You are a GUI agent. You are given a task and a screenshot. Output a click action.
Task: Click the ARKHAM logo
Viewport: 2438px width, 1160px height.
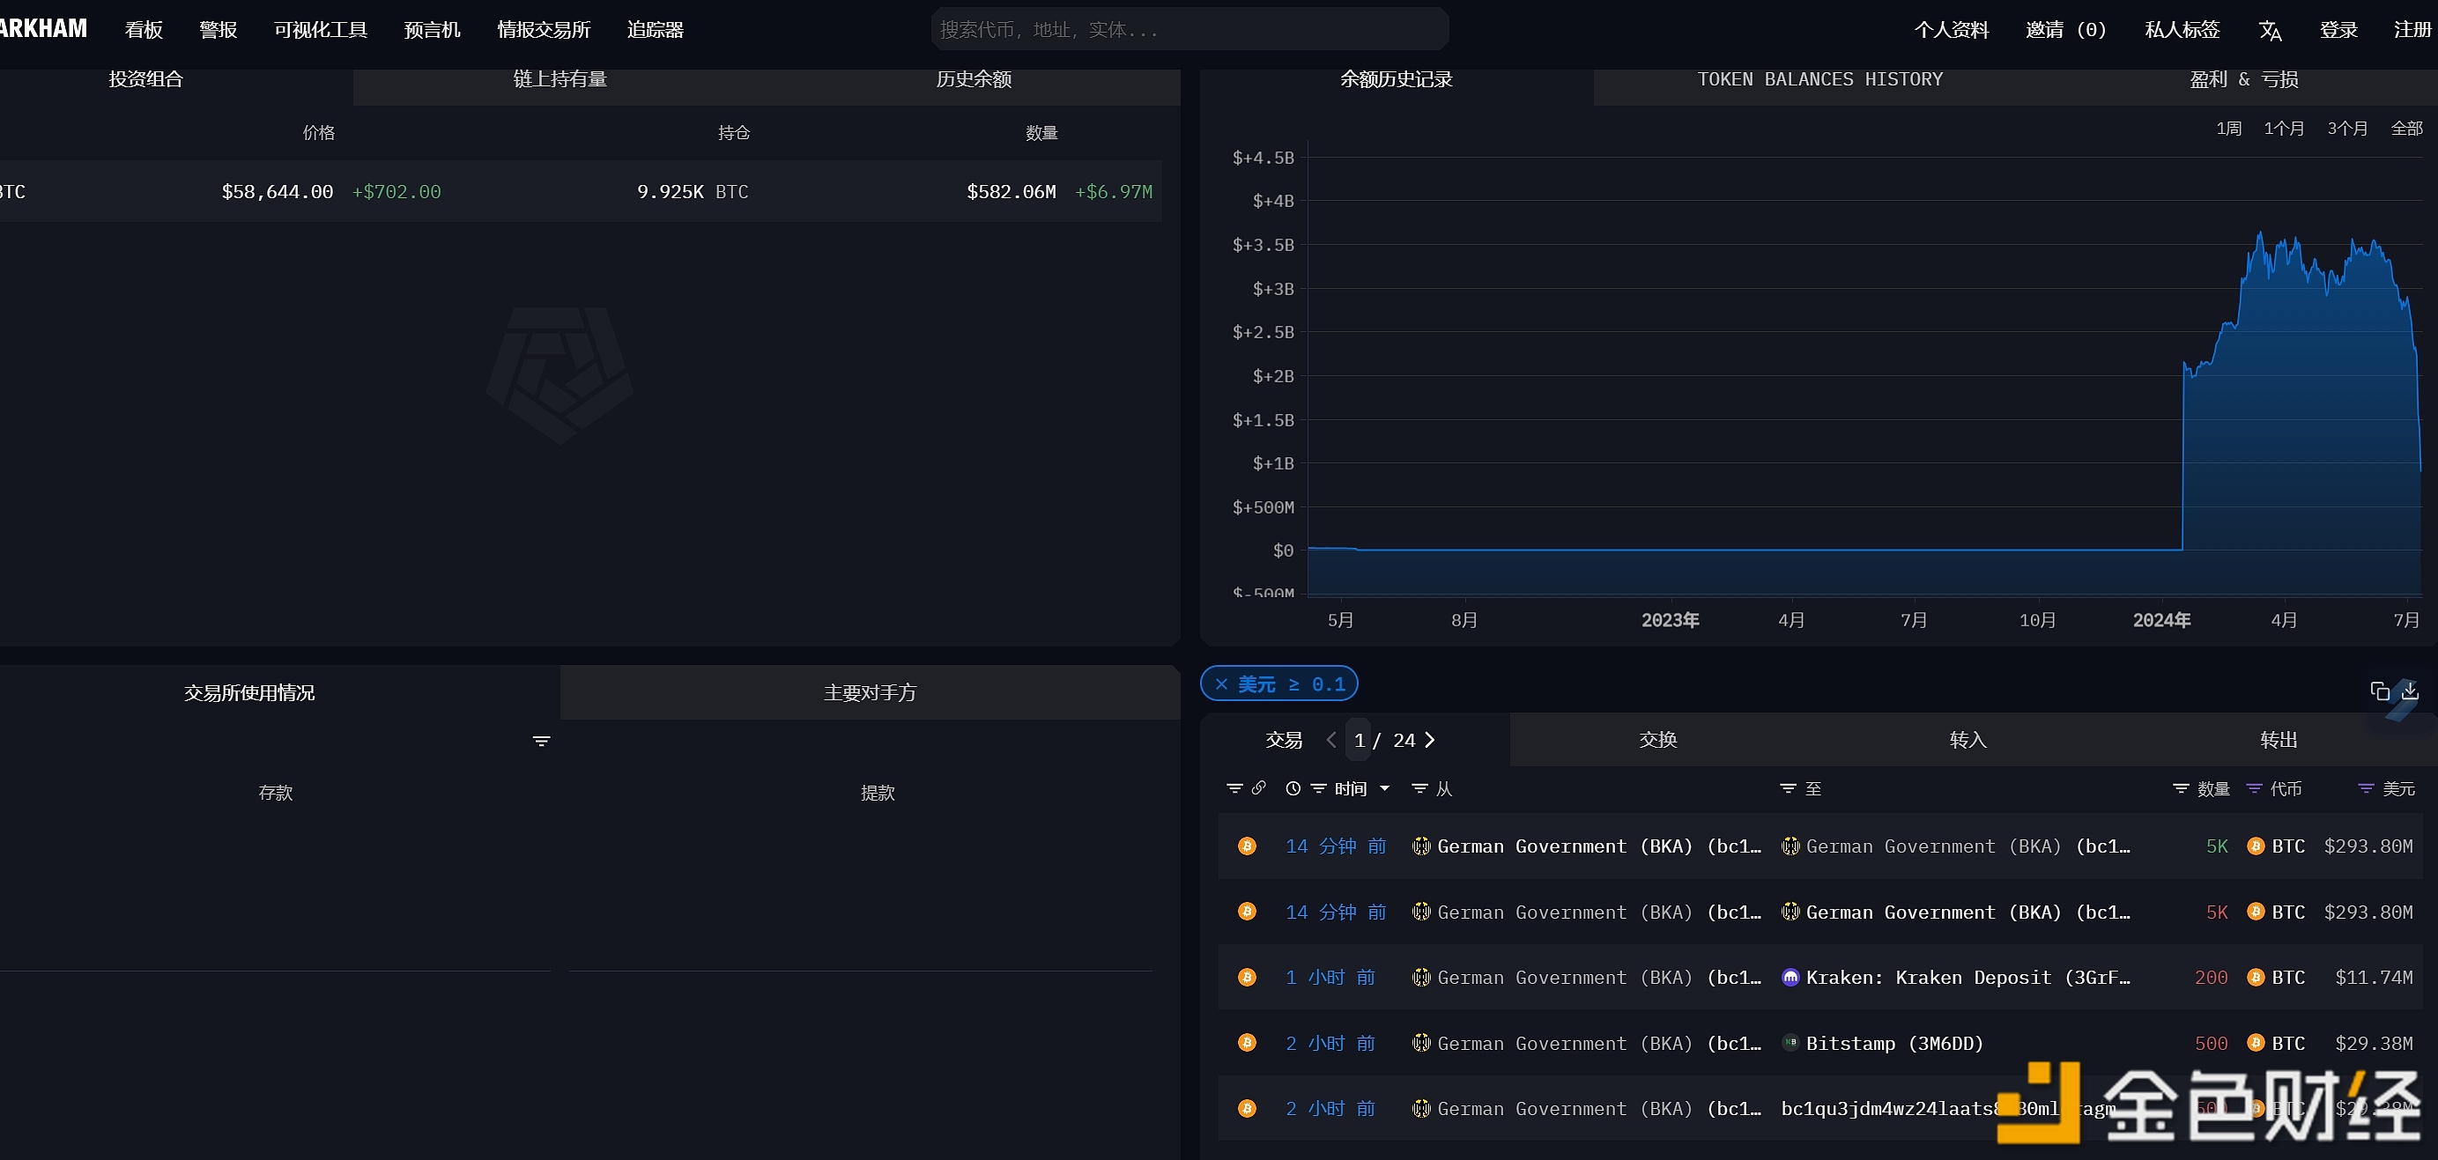coord(42,28)
